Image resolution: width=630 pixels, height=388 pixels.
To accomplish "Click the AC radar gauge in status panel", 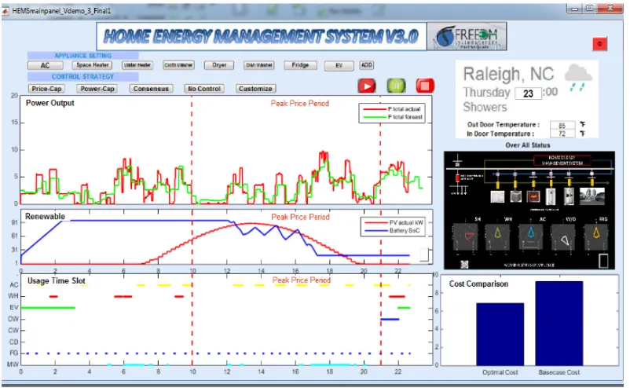I will (x=531, y=236).
